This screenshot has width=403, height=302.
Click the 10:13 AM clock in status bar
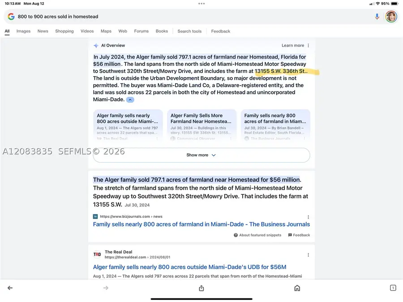pyautogui.click(x=13, y=4)
